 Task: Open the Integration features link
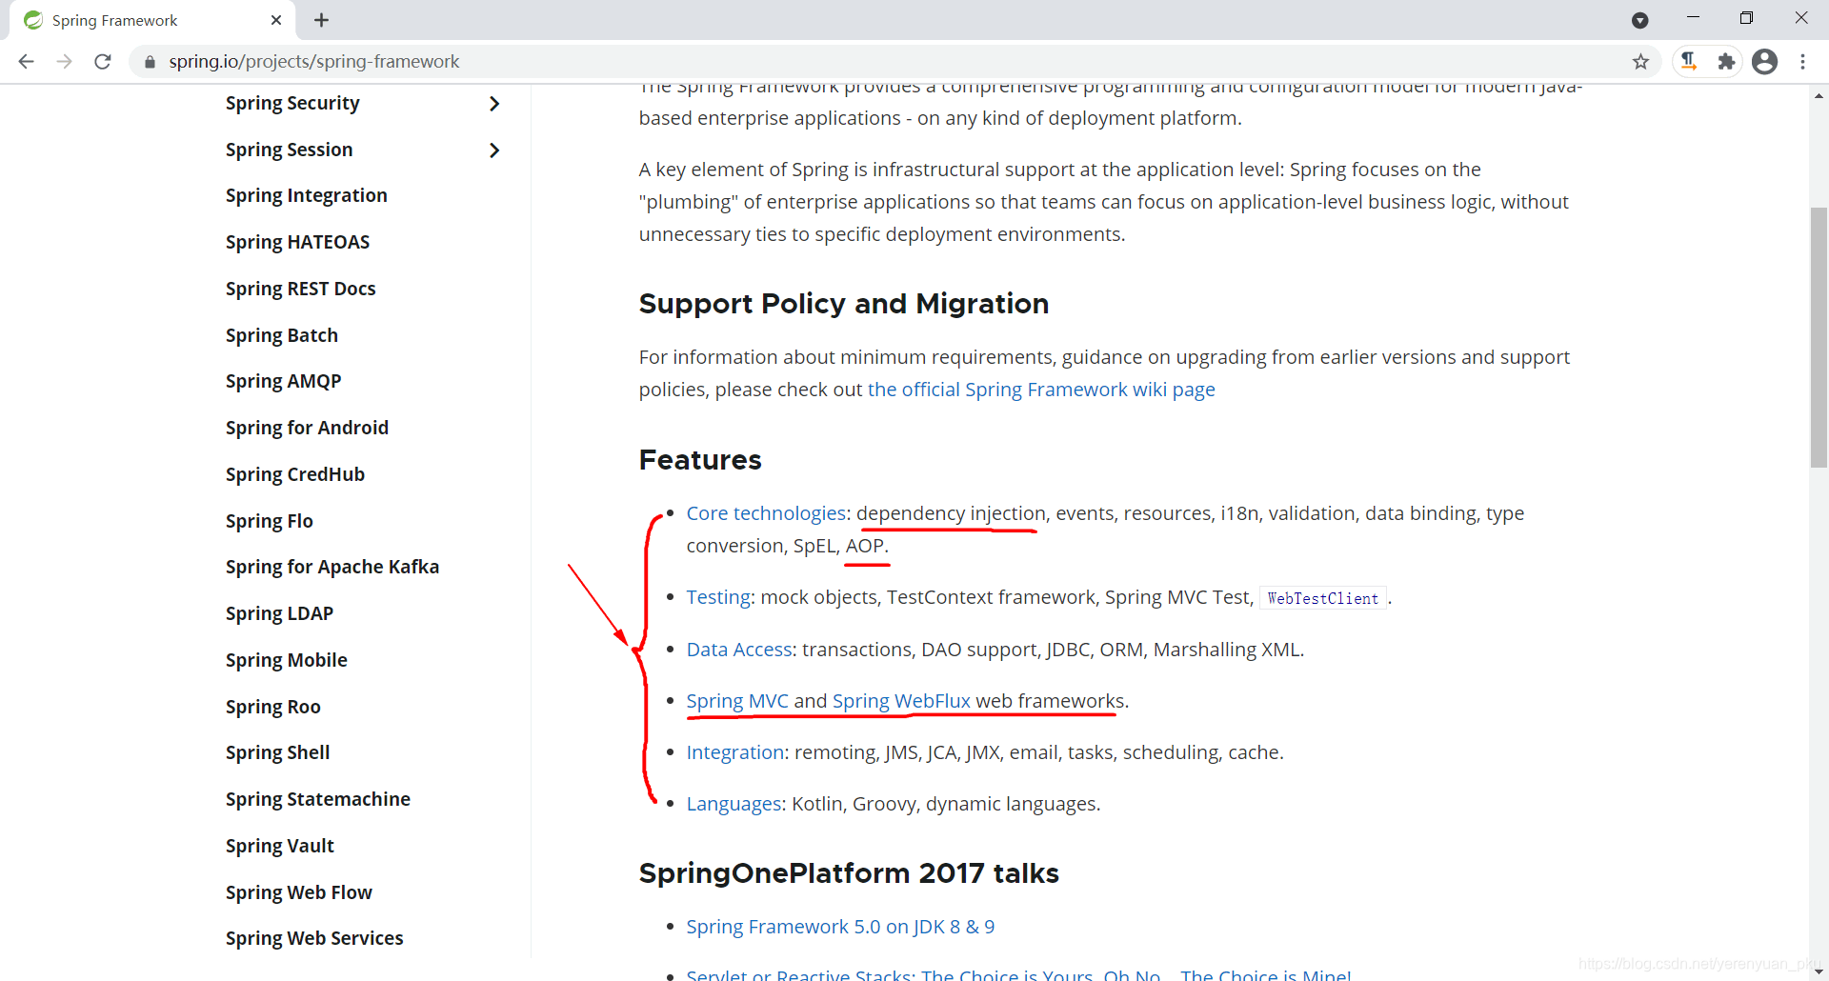coord(734,752)
